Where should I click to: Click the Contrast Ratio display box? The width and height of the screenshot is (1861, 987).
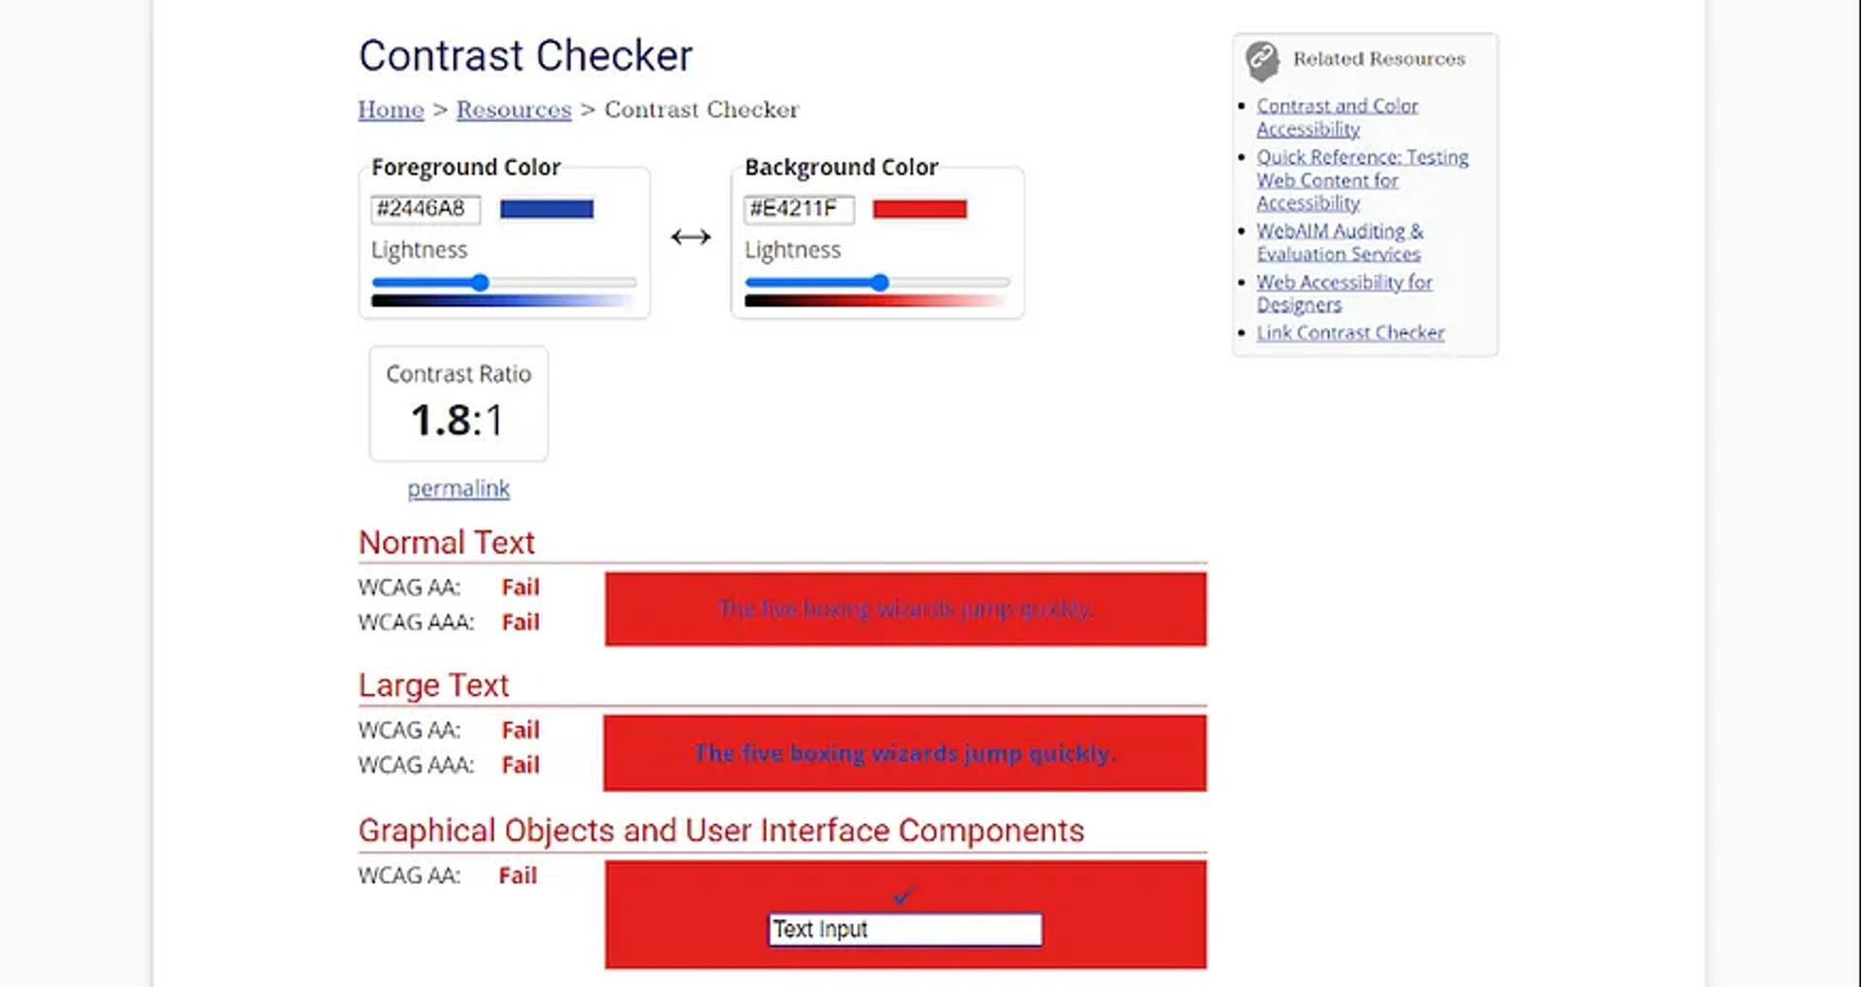[457, 403]
